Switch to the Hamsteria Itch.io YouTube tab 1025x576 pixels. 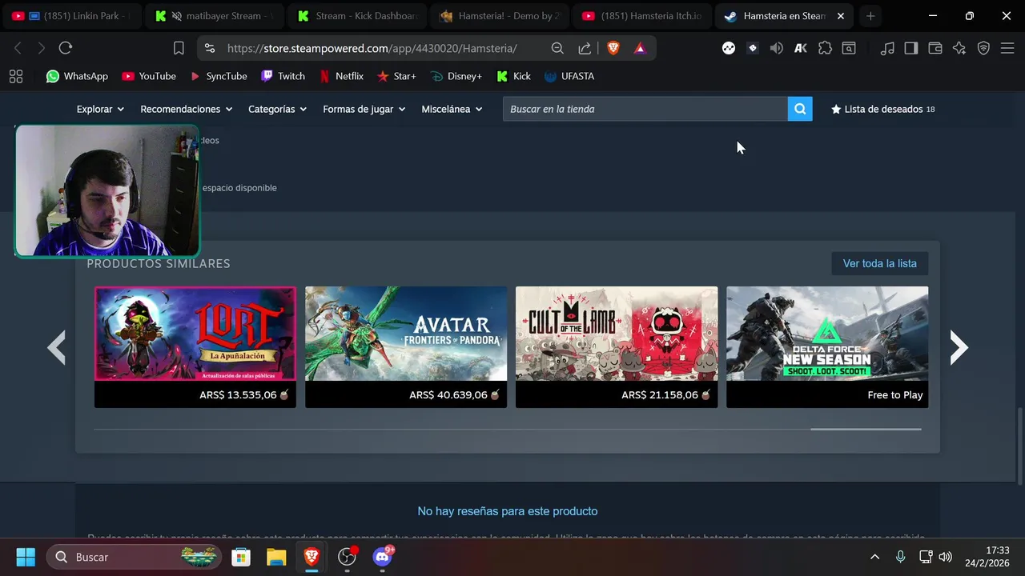[x=643, y=16]
